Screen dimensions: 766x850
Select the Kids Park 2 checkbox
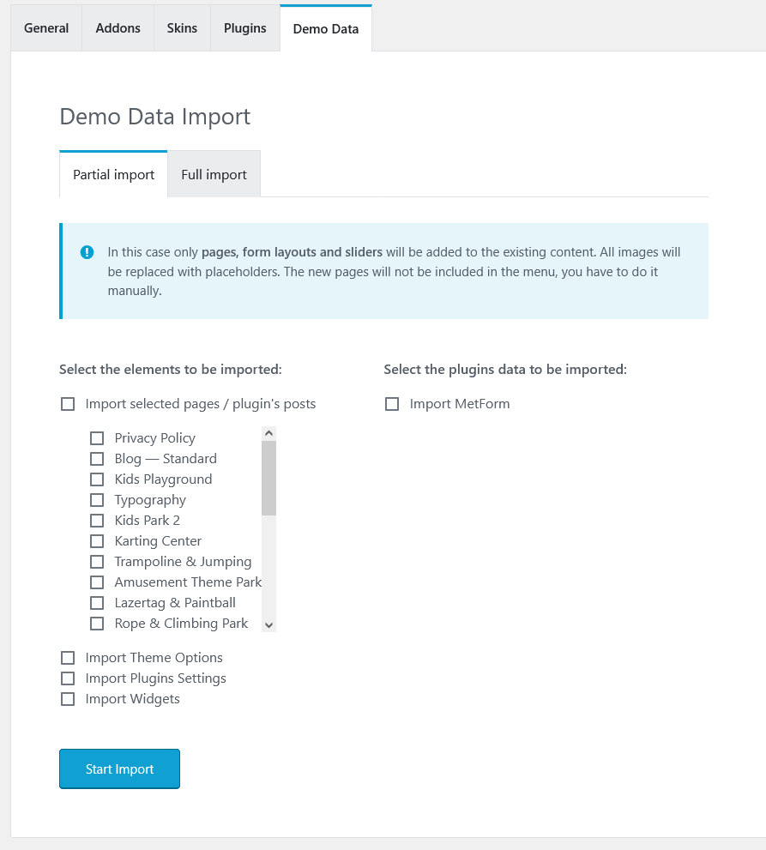point(97,521)
